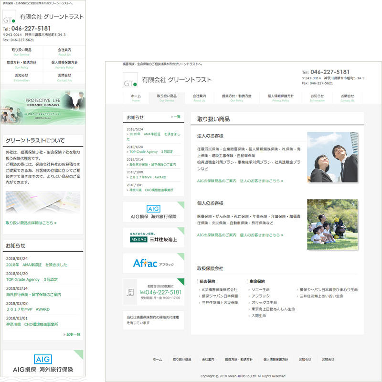Click ホーム in desktop footer navigation
Image resolution: width=382 pixels, height=382 pixels.
tap(158, 360)
